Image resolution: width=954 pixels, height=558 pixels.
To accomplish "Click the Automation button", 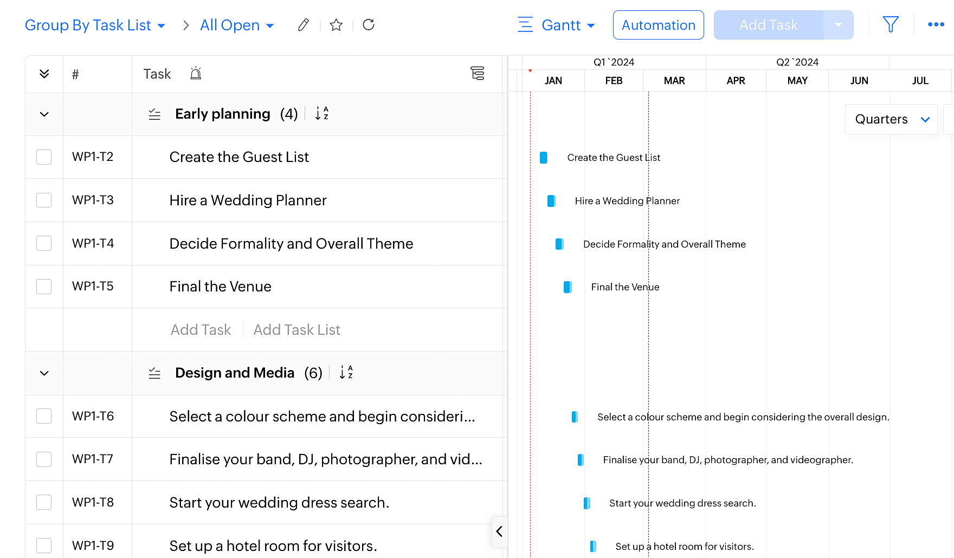I will [658, 25].
